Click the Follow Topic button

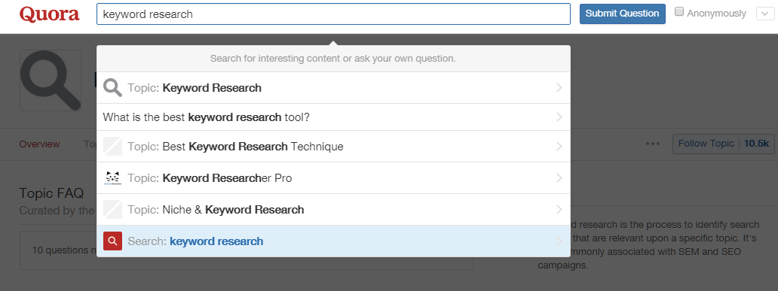coord(723,144)
